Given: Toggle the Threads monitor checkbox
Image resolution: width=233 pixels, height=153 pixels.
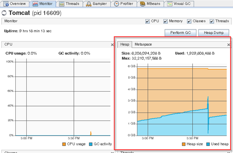Looking at the screenshot, I should pos(212,21).
